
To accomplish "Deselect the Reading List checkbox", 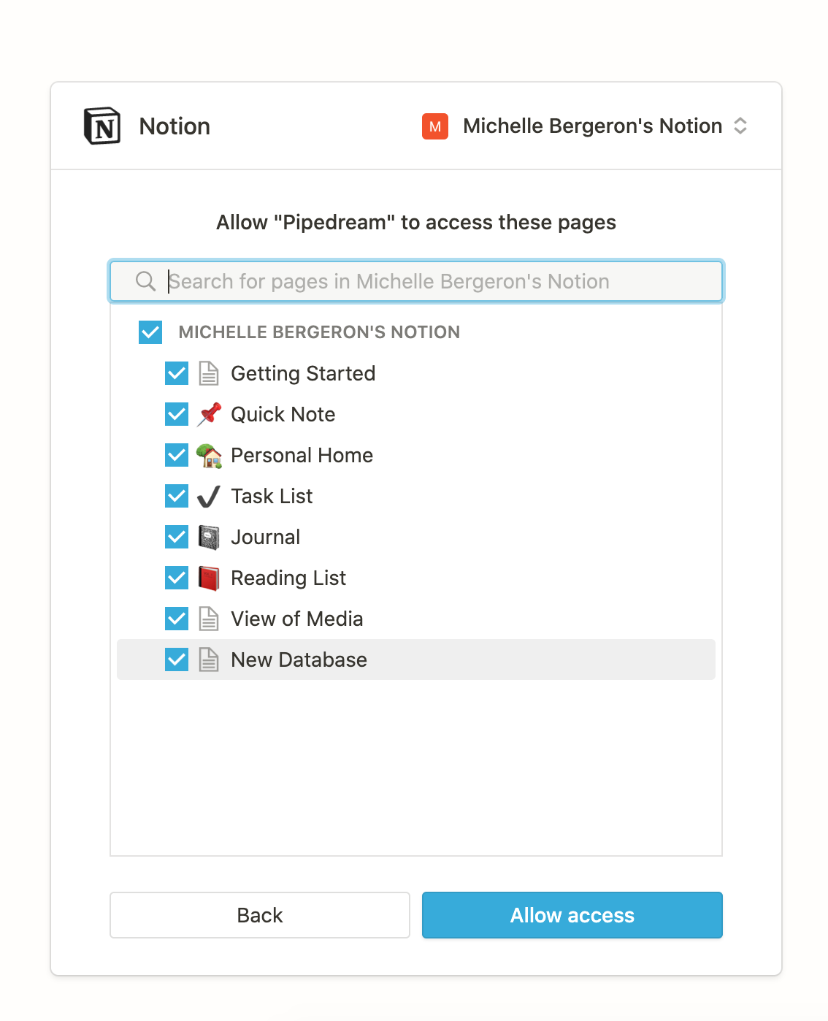I will [x=176, y=578].
